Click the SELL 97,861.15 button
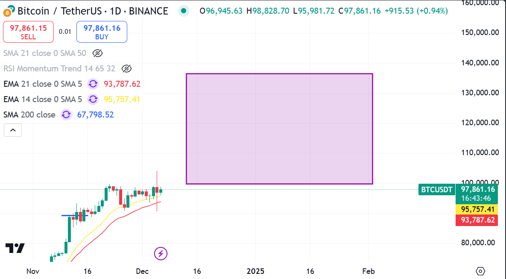The height and width of the screenshot is (279, 506). 29,32
